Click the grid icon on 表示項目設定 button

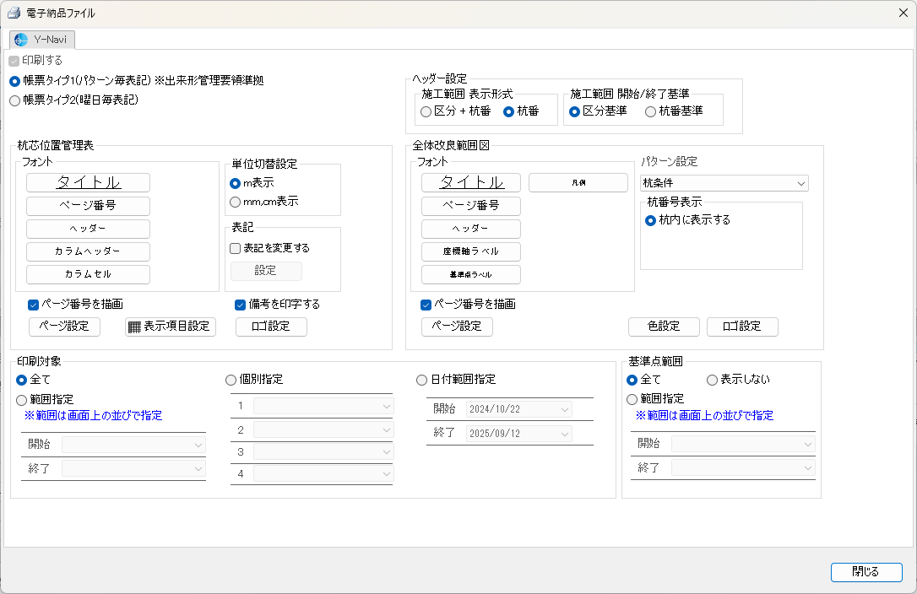click(134, 327)
